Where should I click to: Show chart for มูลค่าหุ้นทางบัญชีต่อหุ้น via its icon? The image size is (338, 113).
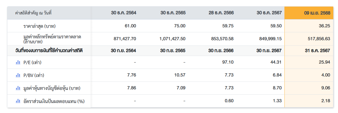coord(18,88)
